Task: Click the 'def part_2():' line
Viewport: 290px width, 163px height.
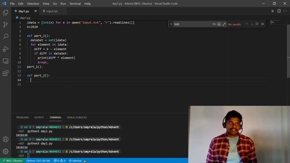Action: click(39, 76)
